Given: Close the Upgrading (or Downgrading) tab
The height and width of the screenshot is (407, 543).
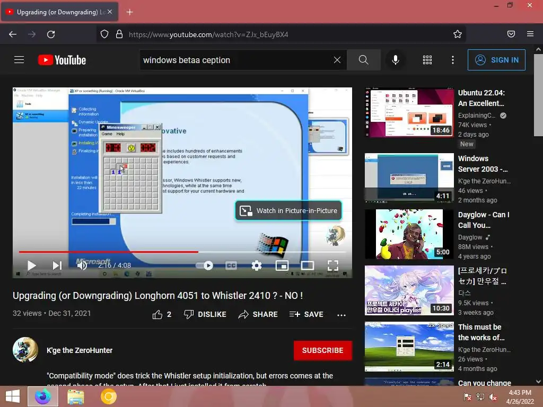Looking at the screenshot, I should point(109,12).
